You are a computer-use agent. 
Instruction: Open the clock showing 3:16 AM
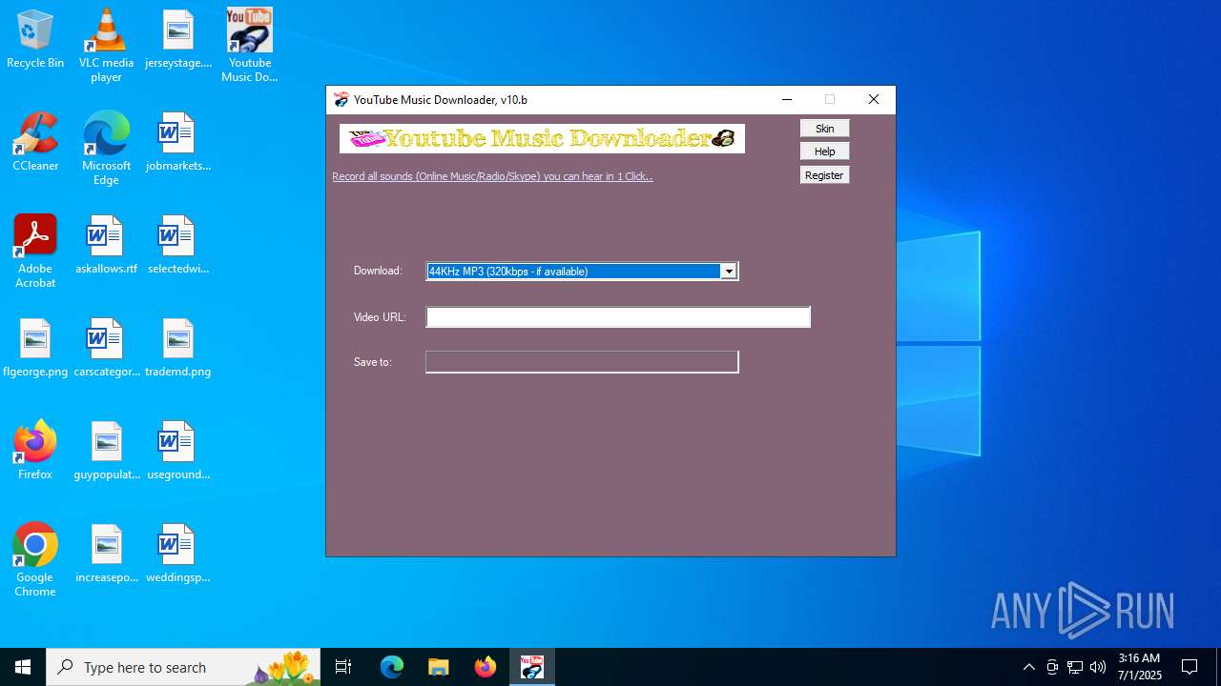click(x=1139, y=667)
